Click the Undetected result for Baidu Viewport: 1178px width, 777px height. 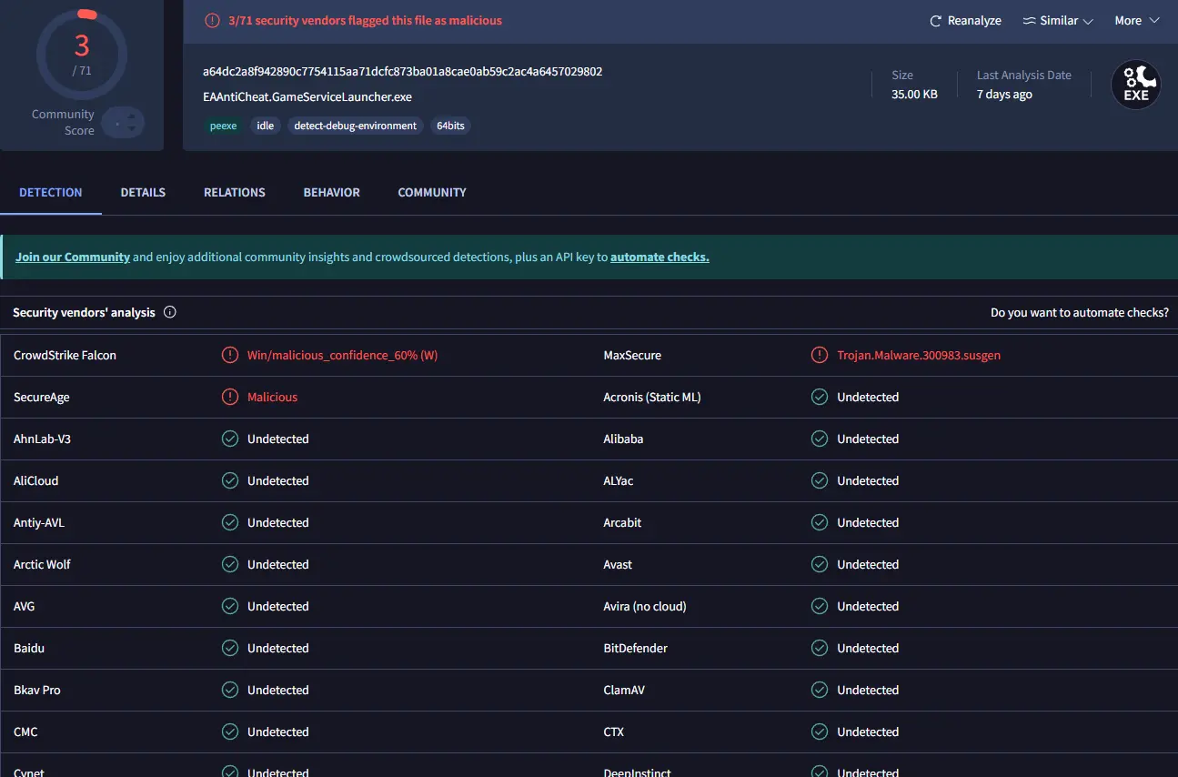(278, 648)
